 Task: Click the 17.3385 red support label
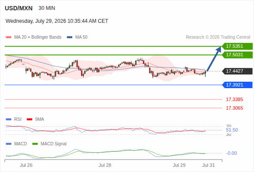click(x=234, y=99)
